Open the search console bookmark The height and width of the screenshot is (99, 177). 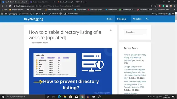point(67,10)
